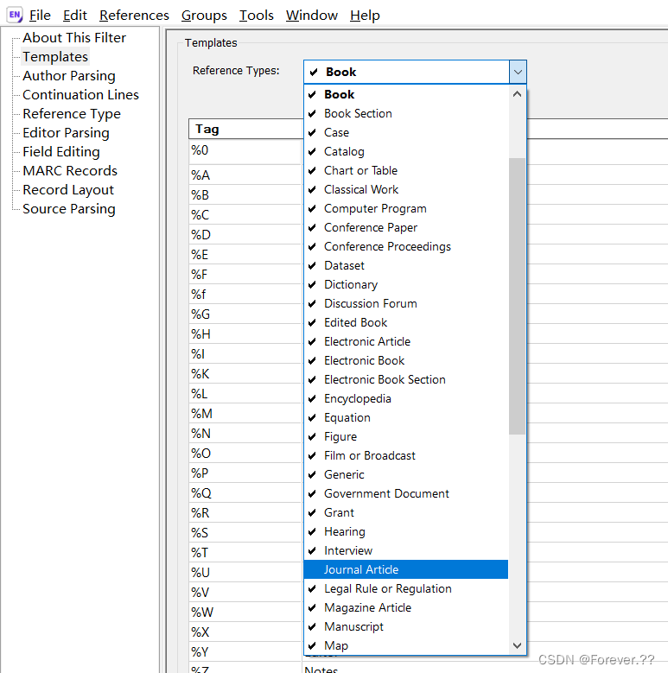The width and height of the screenshot is (668, 673).
Task: Choose Magazine Article reference type
Action: tap(405, 607)
